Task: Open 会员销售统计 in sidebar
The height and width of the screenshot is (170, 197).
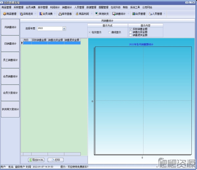Action: [x=10, y=76]
